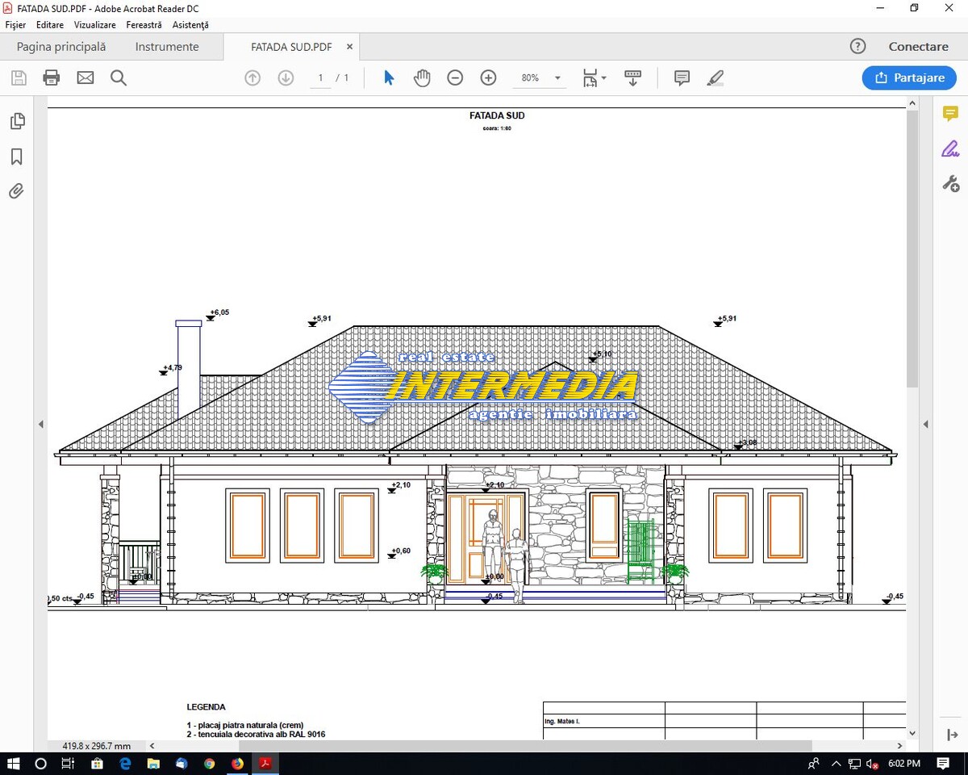Click the Print file icon
Image resolution: width=968 pixels, height=775 pixels.
pyautogui.click(x=52, y=78)
